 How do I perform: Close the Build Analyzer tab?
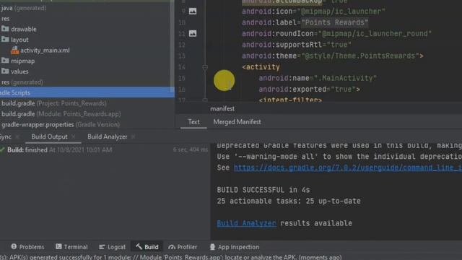coord(133,136)
